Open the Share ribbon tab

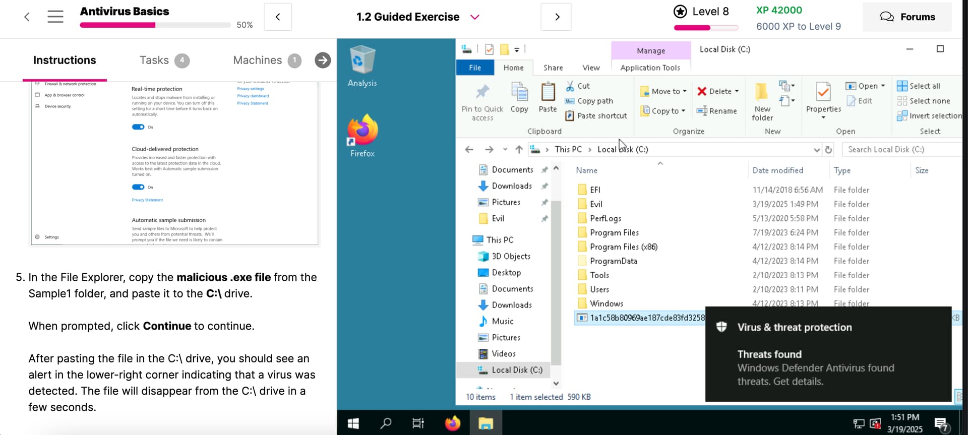(x=553, y=68)
